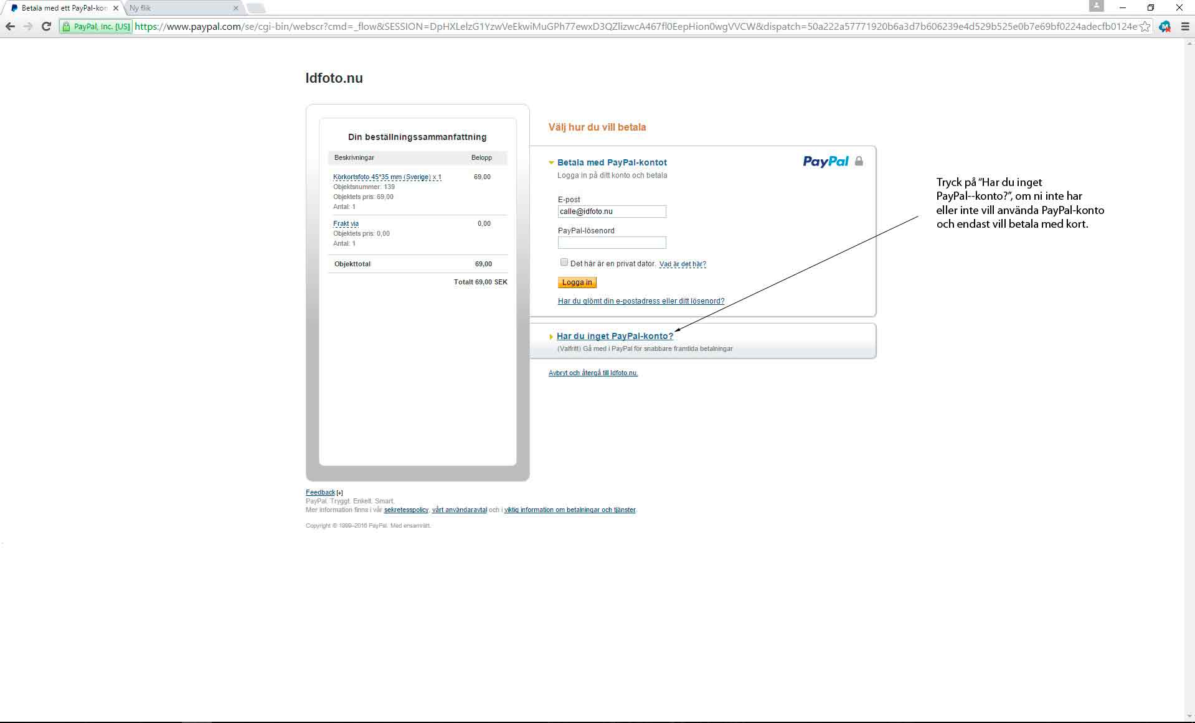This screenshot has height=723, width=1195.
Task: Click the 'Objektsnummer: 139' text
Action: pos(364,187)
